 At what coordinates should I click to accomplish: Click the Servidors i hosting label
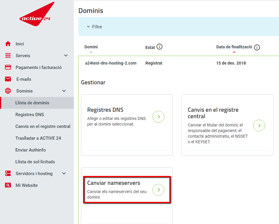34,173
